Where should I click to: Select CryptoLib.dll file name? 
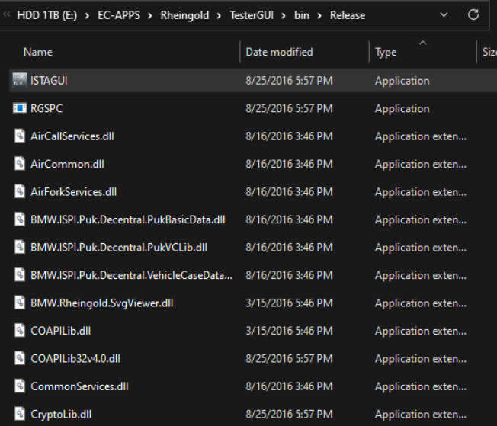click(x=61, y=415)
